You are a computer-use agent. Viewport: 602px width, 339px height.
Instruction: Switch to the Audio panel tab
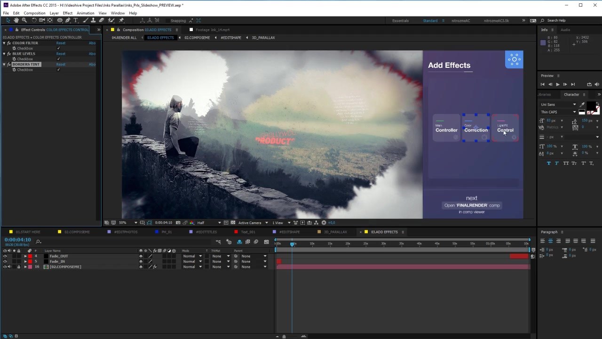click(565, 30)
